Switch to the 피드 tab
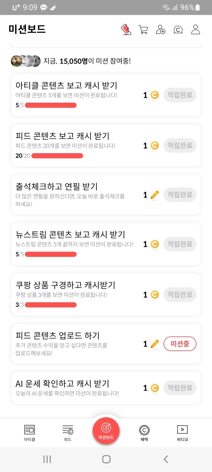The image size is (212, 472). click(68, 433)
